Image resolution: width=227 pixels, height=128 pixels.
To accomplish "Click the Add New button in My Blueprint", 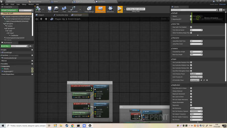I will 6,46.
